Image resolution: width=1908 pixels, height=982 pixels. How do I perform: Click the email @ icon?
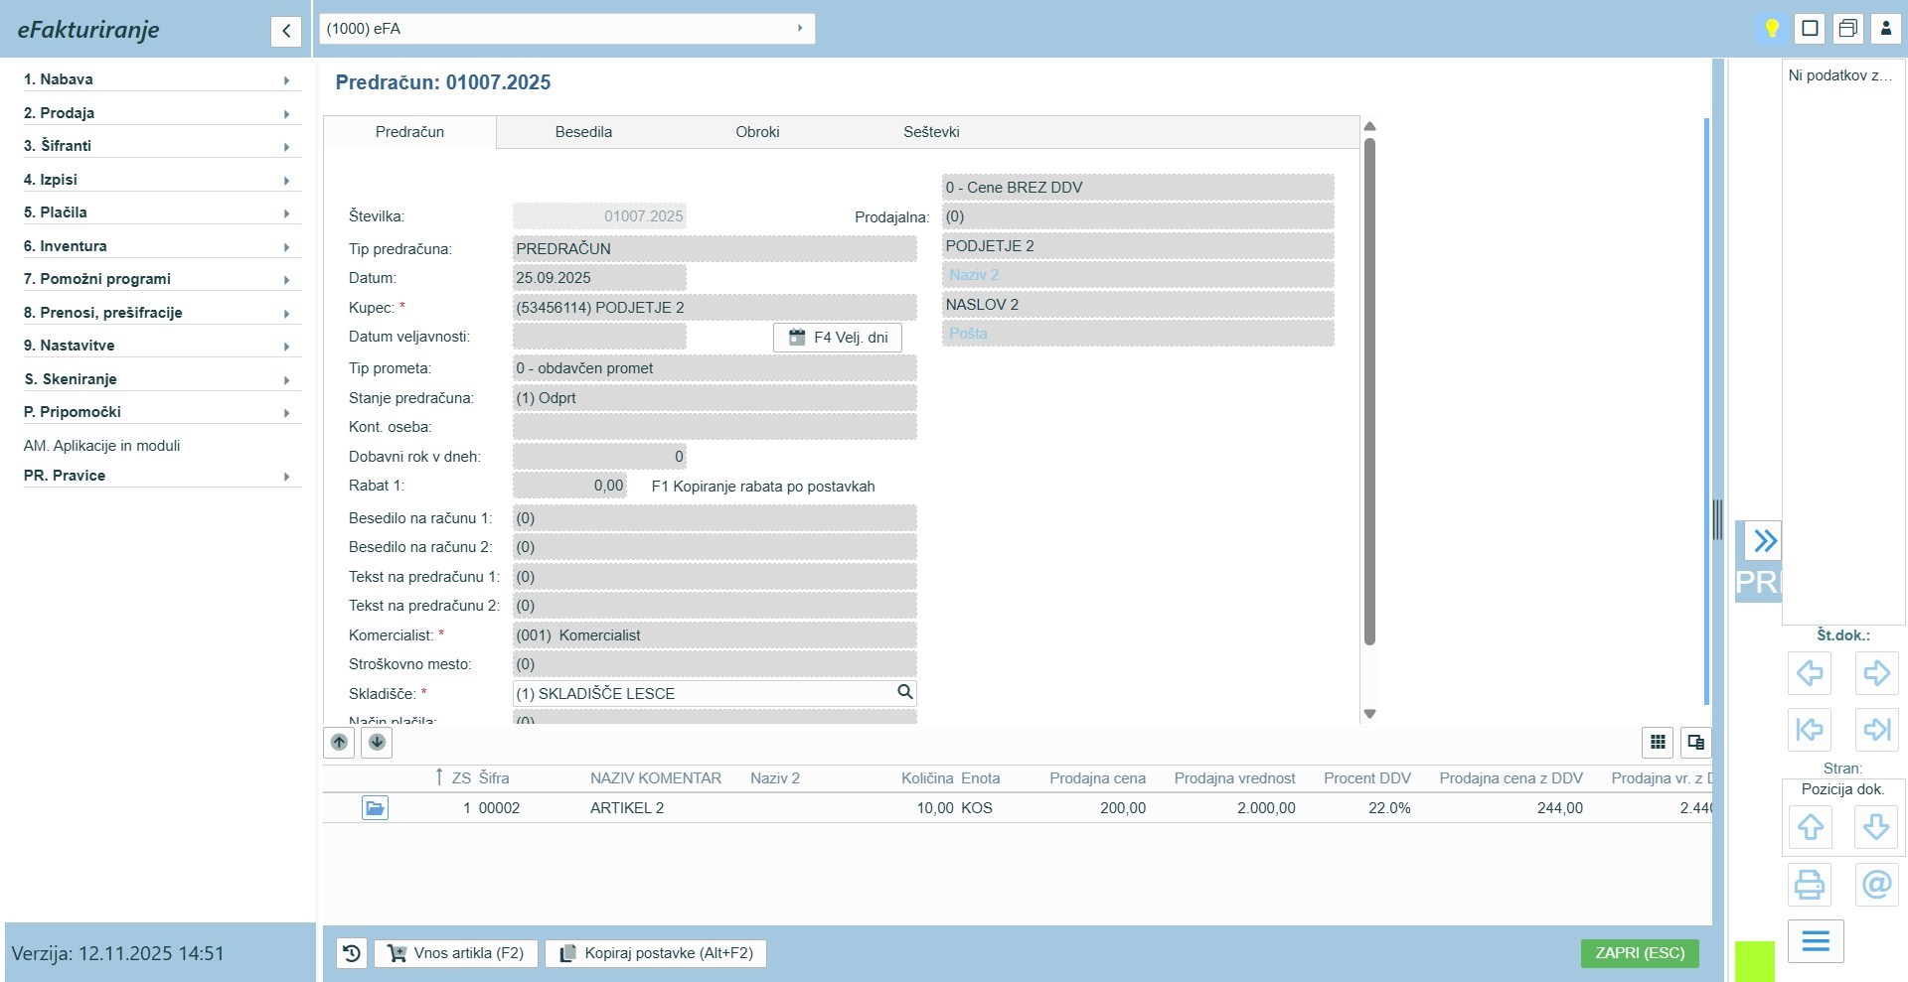point(1876,884)
